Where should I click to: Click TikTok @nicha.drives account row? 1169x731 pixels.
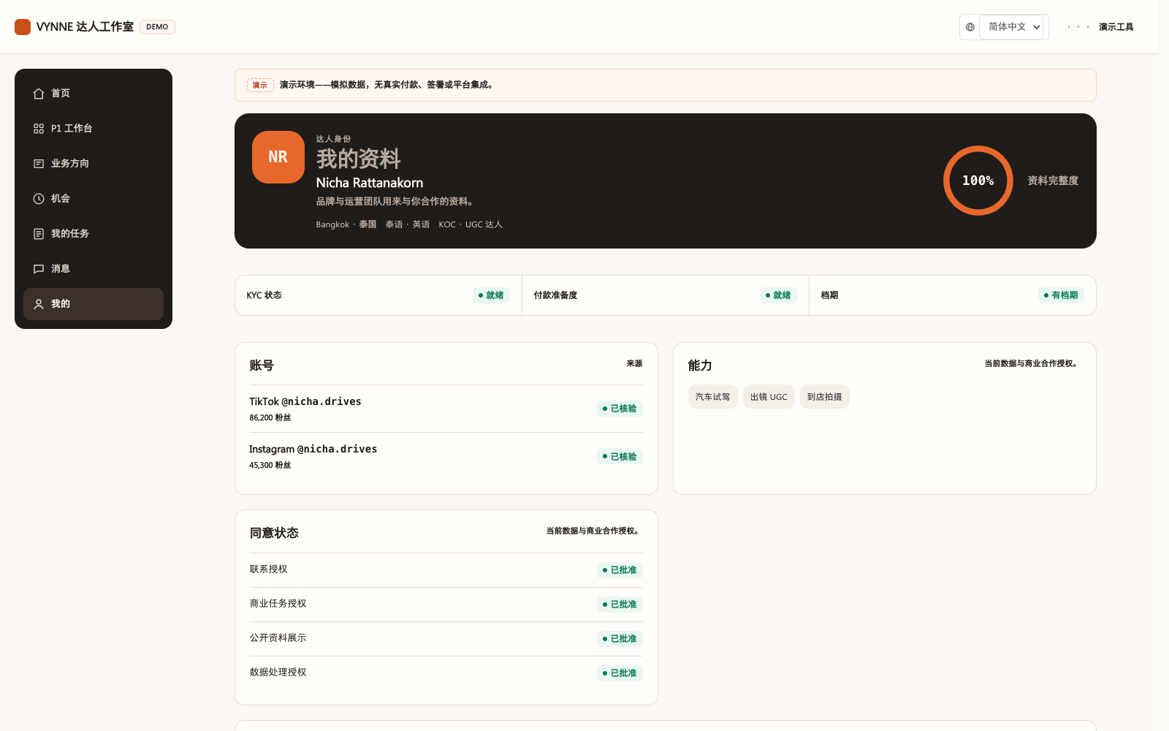446,409
